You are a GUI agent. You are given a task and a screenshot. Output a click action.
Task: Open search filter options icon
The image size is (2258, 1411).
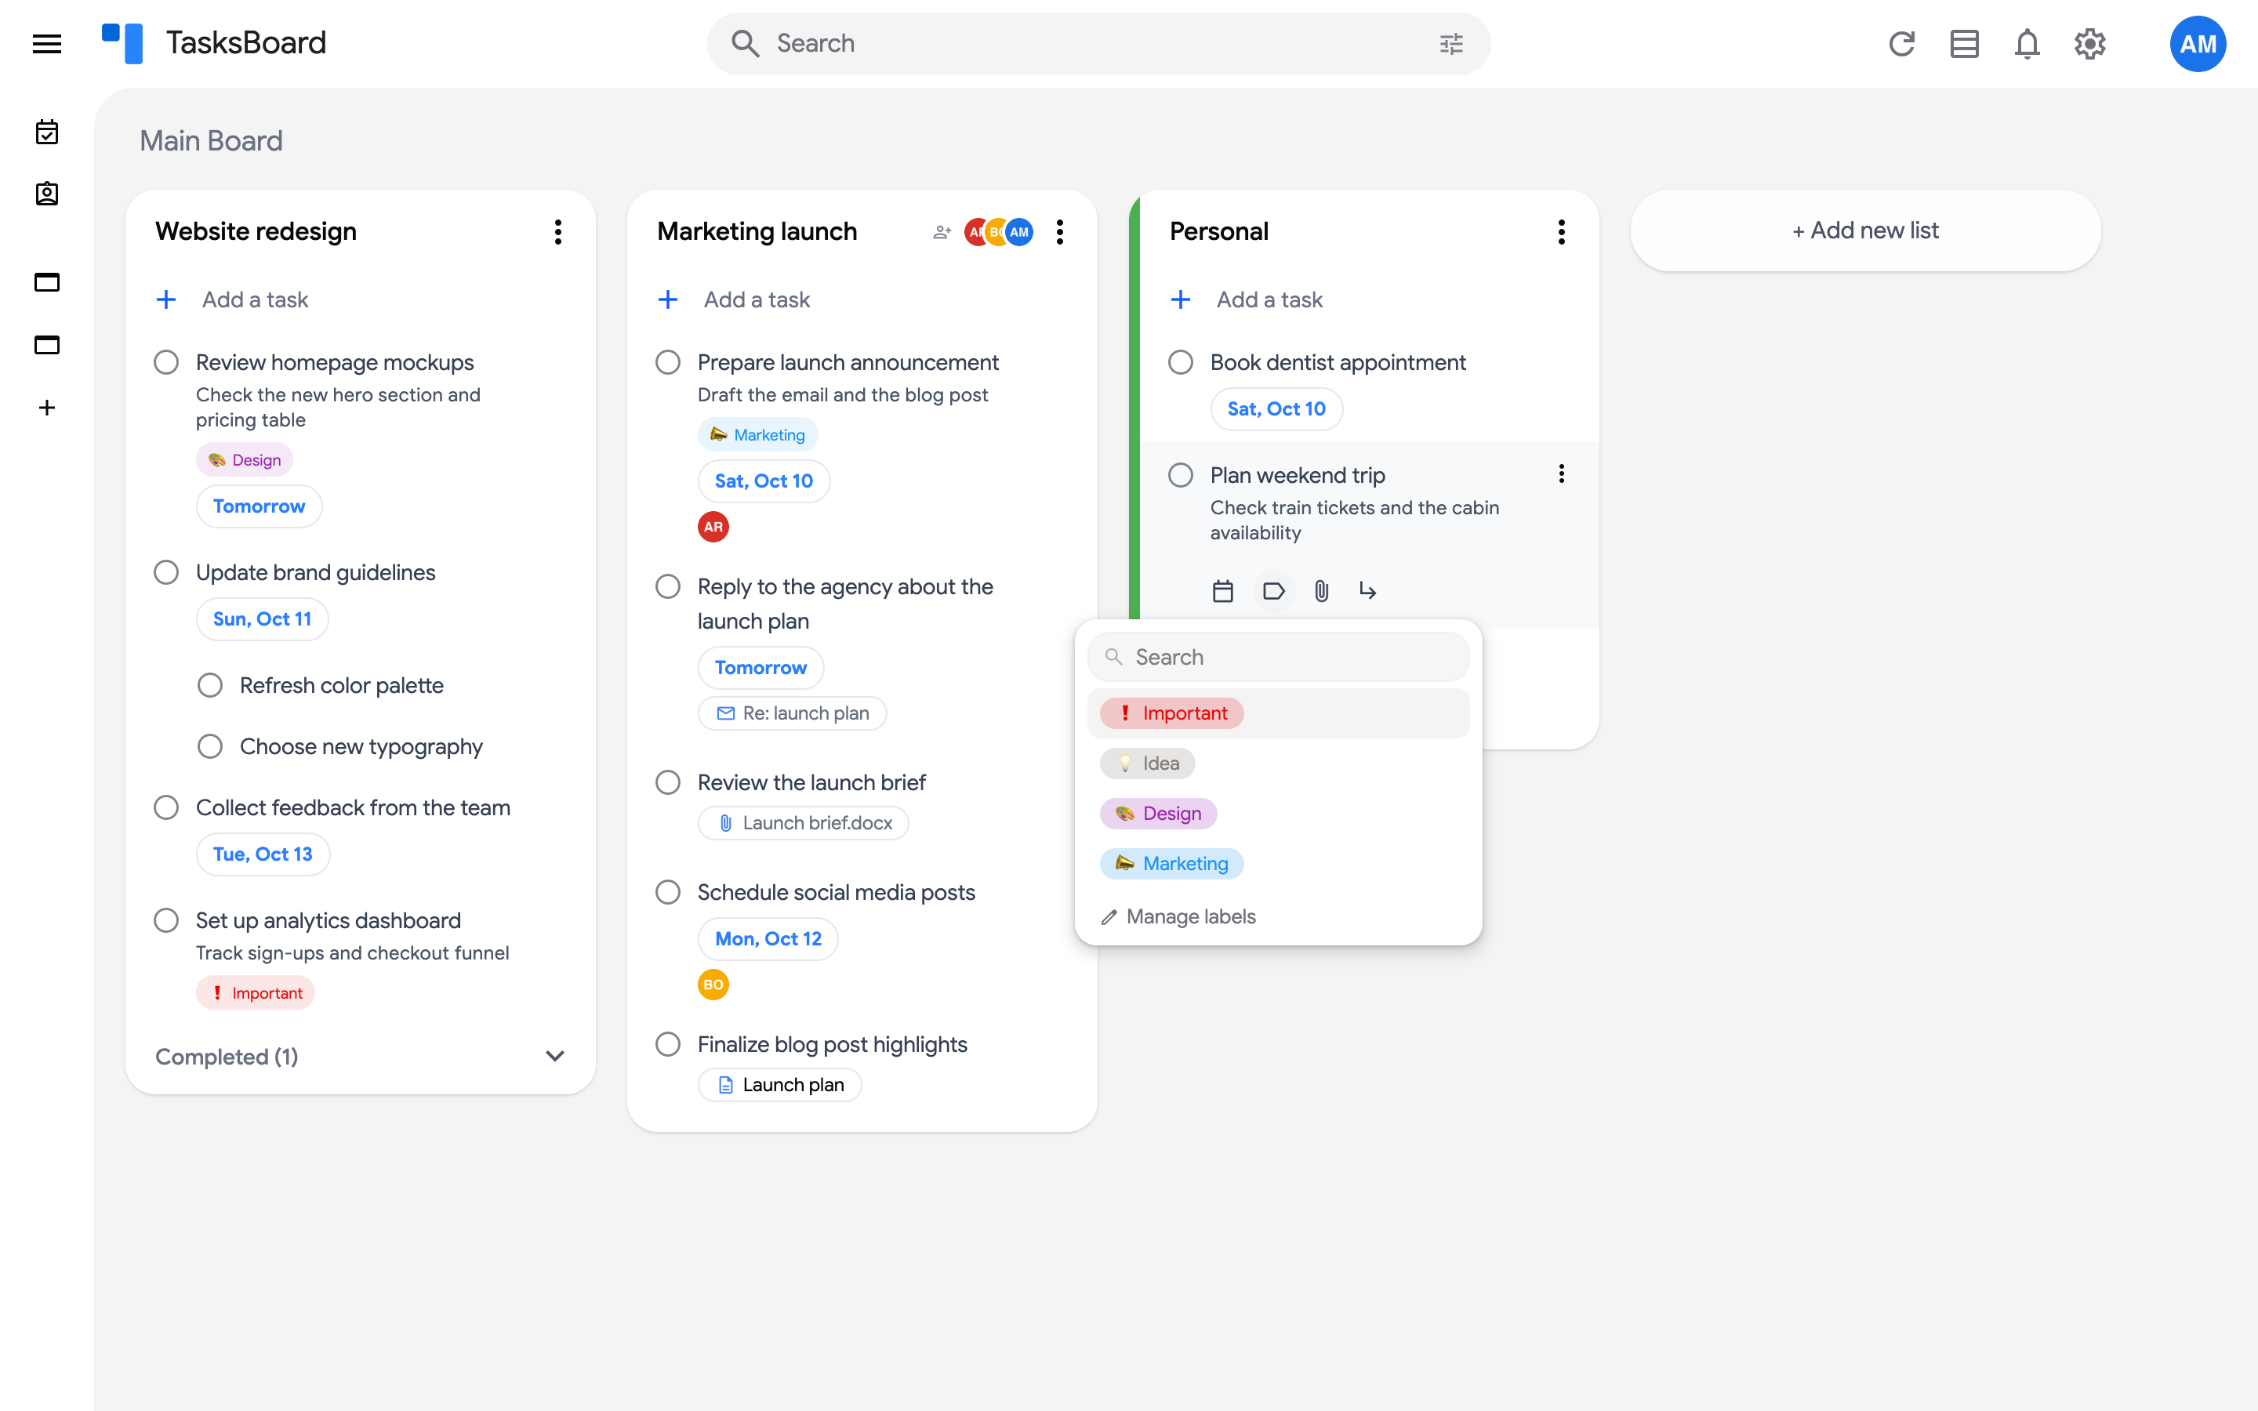(1451, 44)
